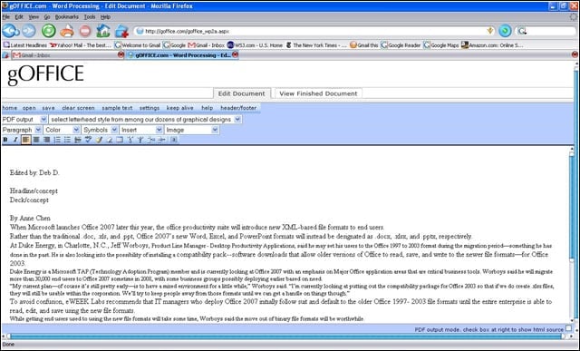
Task: Click the gOFFICE logo
Action: (x=45, y=74)
